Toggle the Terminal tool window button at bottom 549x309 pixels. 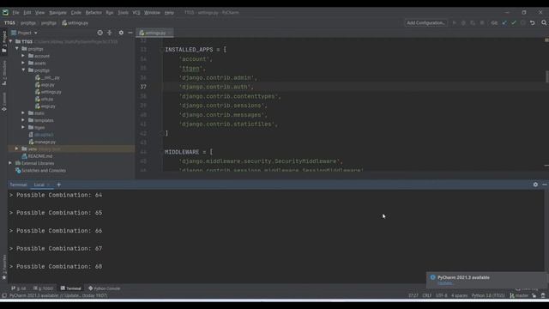pos(70,288)
